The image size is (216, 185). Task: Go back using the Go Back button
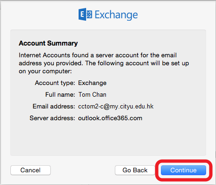[135, 170]
